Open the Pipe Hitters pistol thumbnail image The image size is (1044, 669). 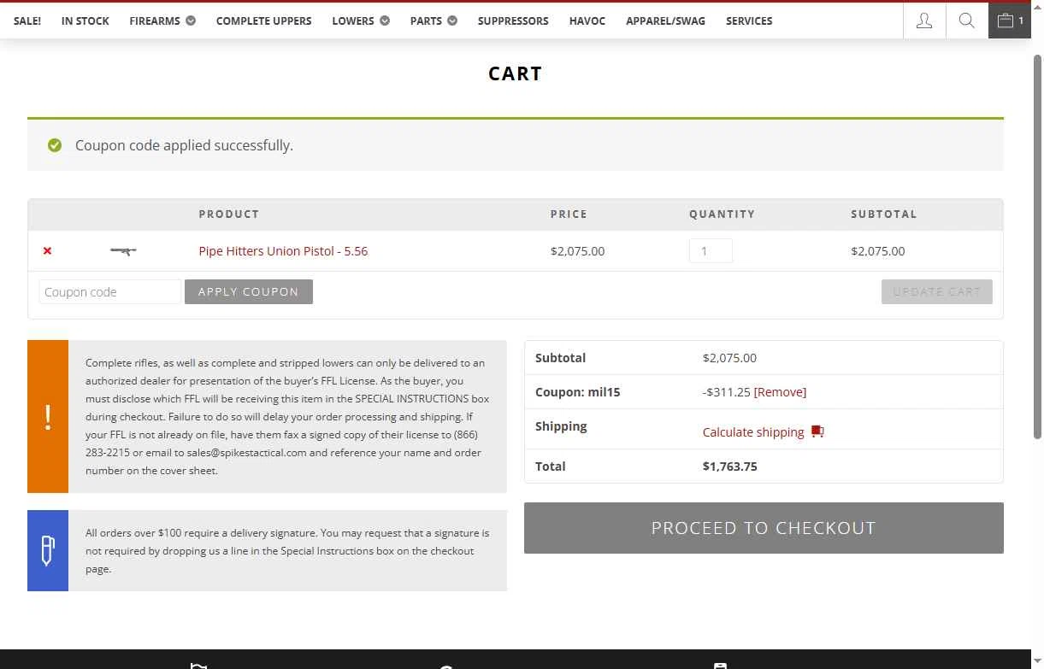click(x=123, y=250)
